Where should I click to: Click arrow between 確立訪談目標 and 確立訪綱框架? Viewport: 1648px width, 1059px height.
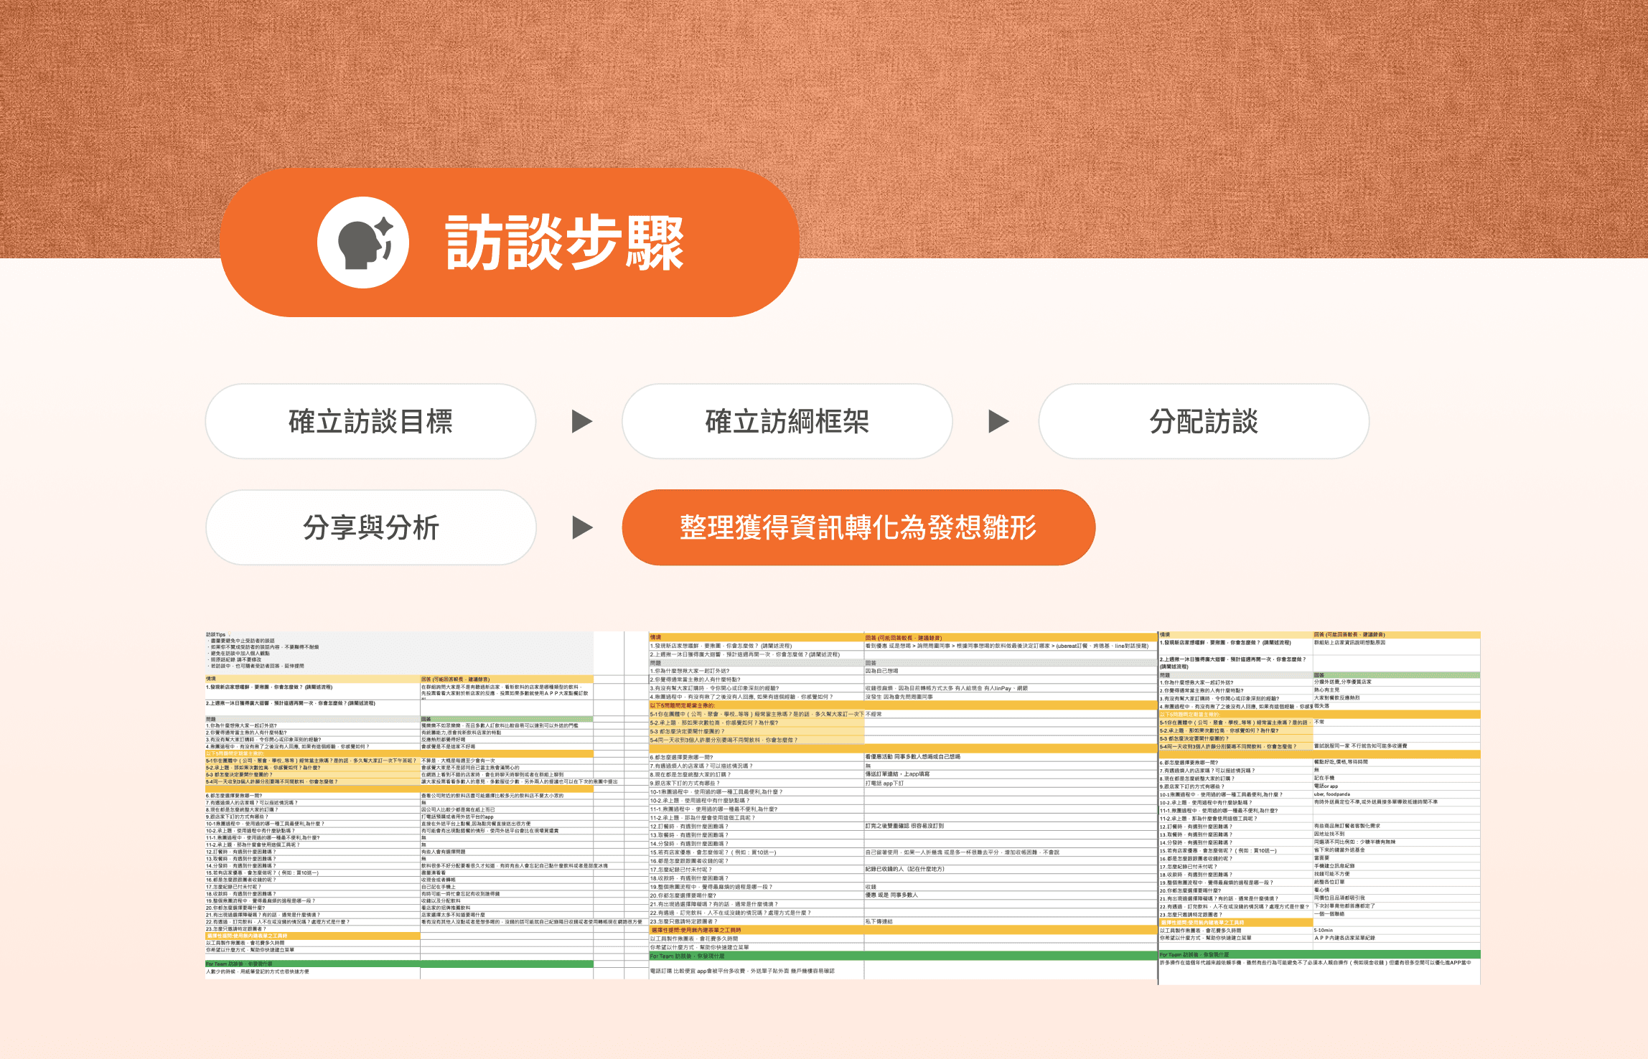pyautogui.click(x=581, y=422)
